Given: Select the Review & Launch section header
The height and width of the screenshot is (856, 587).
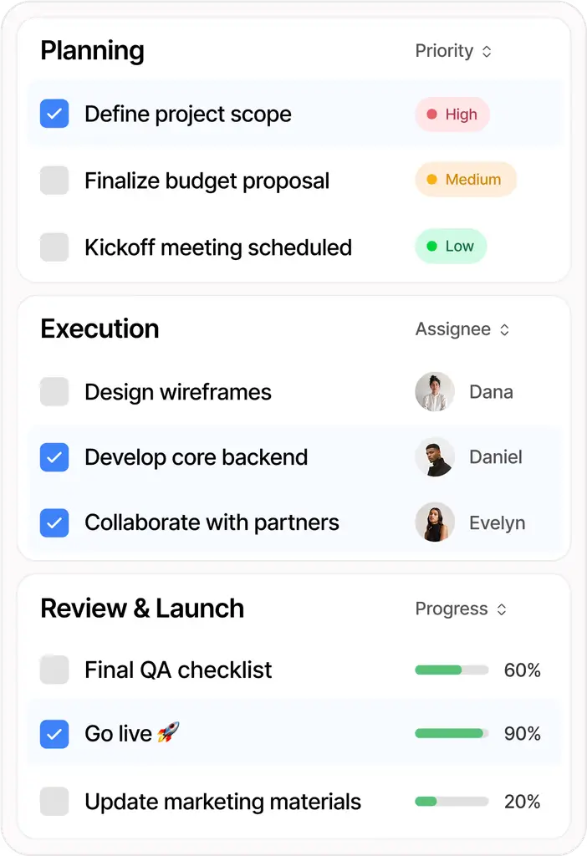Looking at the screenshot, I should pyautogui.click(x=141, y=609).
